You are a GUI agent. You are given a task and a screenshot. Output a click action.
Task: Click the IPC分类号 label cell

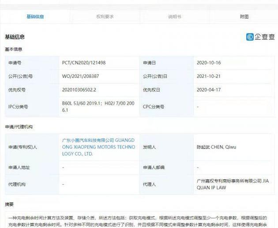point(32,107)
